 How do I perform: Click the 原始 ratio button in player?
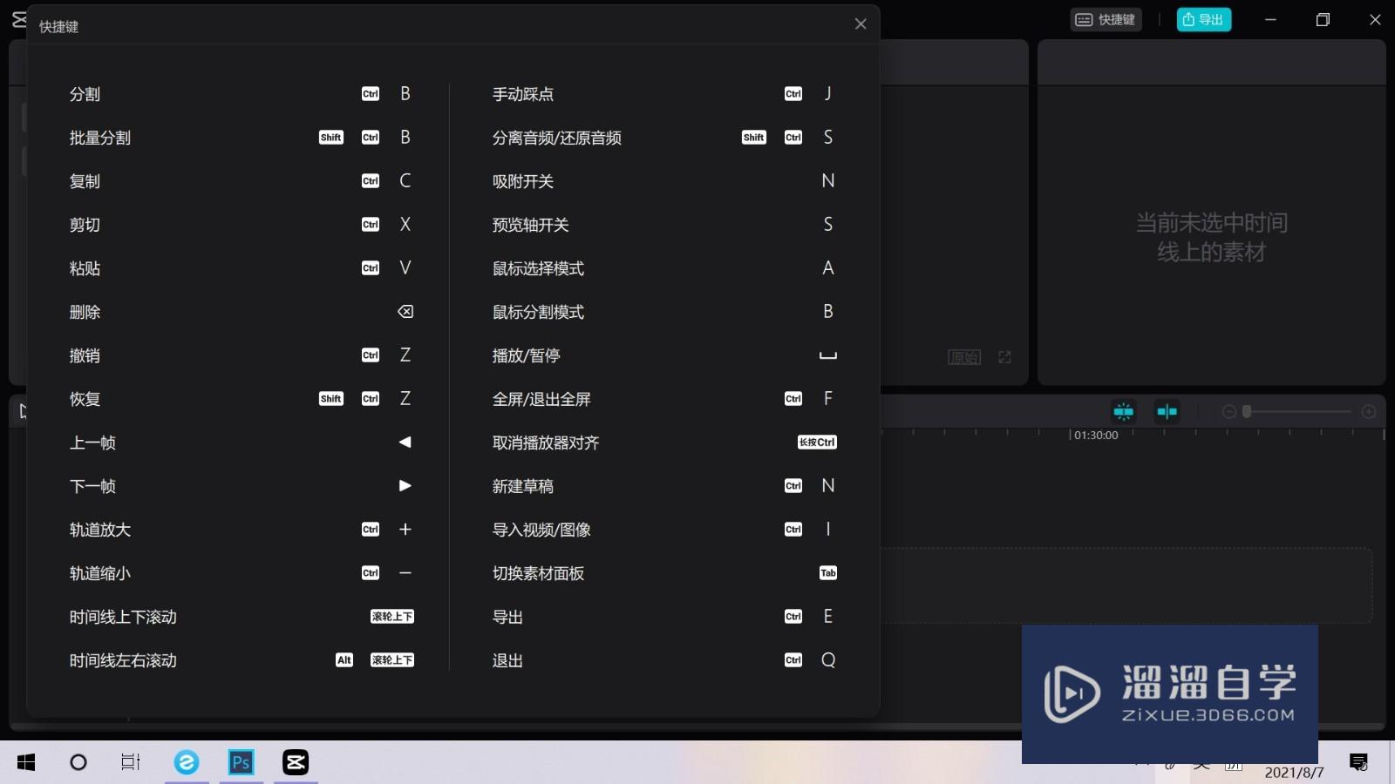[964, 357]
